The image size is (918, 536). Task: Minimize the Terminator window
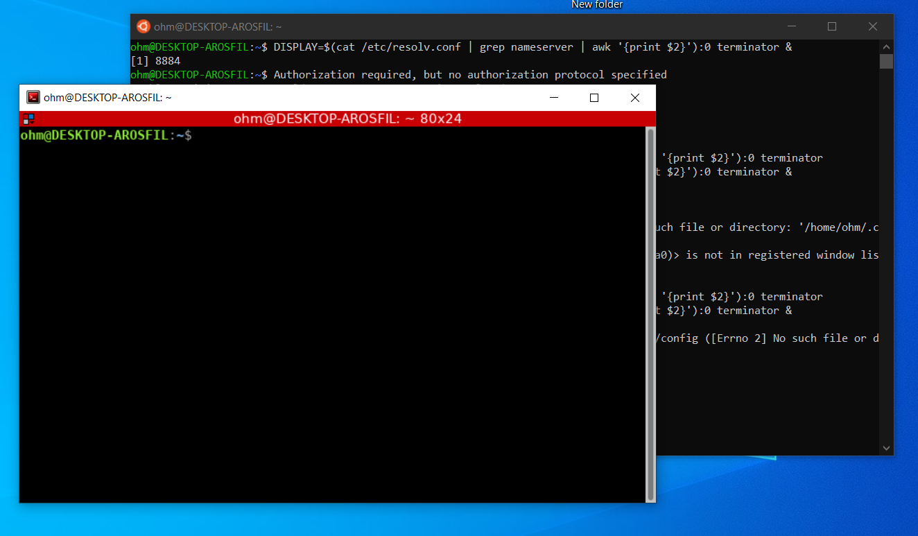point(553,98)
